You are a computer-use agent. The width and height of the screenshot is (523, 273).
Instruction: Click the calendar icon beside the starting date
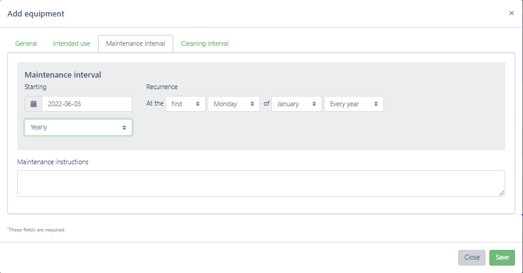[34, 104]
